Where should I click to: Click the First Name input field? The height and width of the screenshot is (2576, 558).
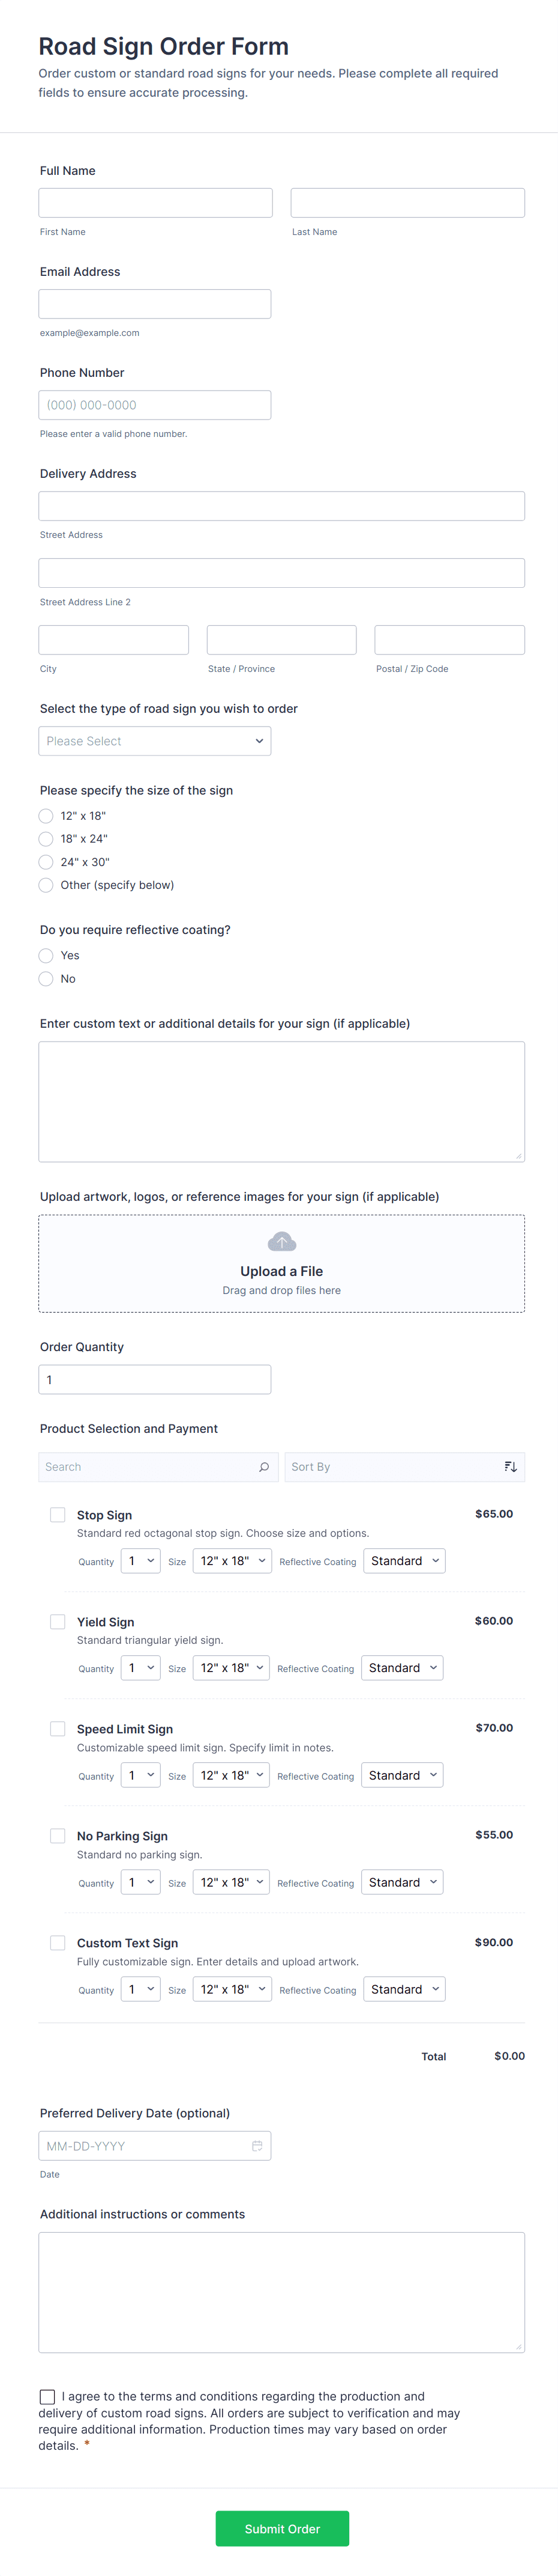click(x=156, y=203)
